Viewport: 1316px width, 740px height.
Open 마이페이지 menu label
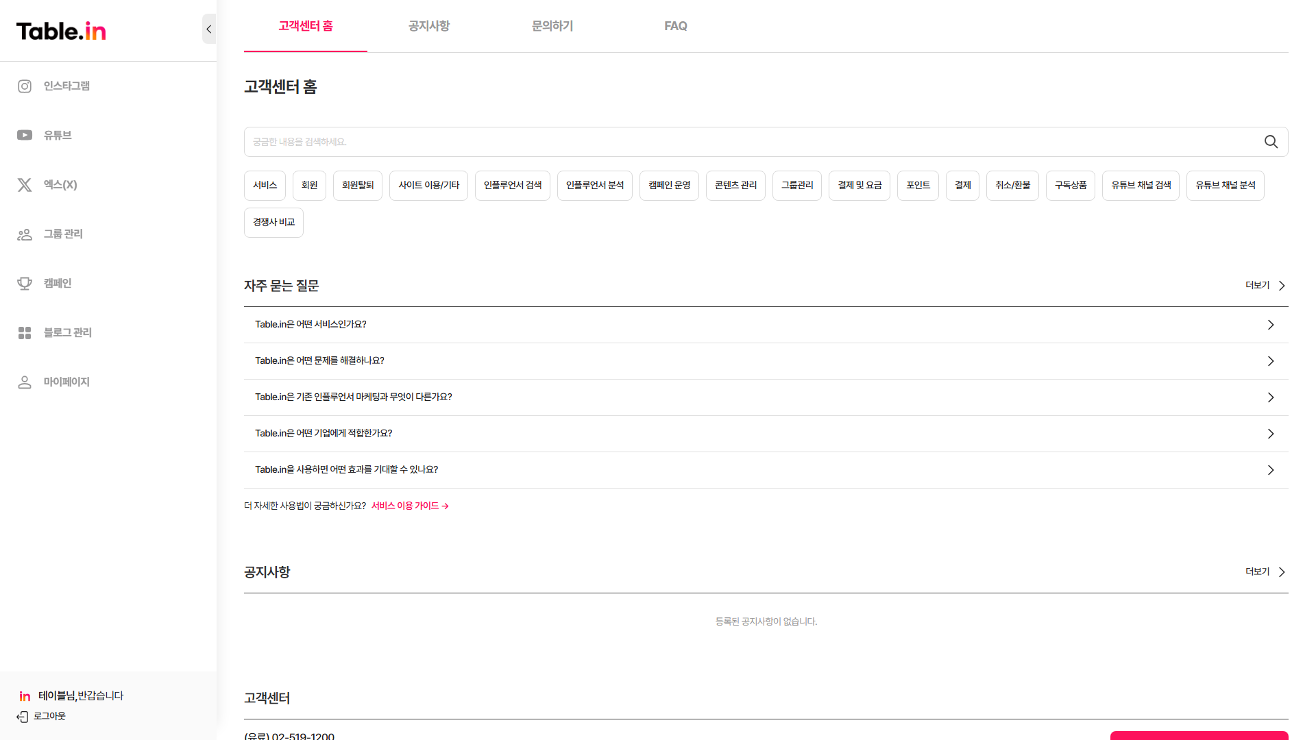point(66,382)
